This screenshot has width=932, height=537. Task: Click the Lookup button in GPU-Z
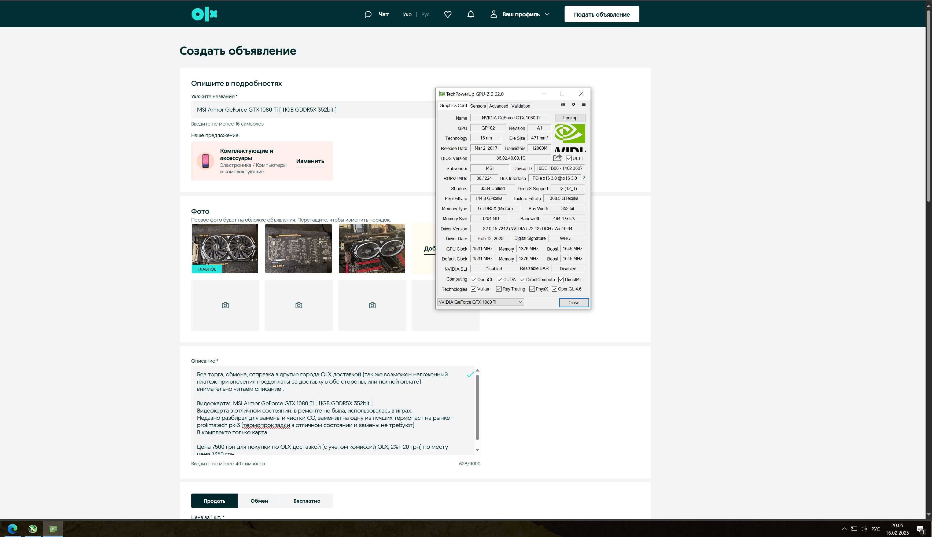pyautogui.click(x=570, y=118)
